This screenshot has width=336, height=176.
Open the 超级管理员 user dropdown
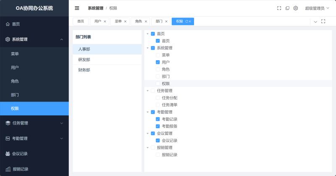click(x=317, y=8)
